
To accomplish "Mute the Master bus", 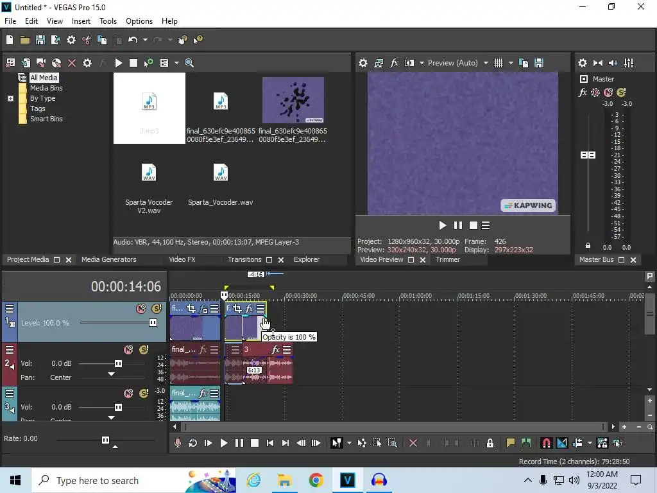I will (x=608, y=92).
